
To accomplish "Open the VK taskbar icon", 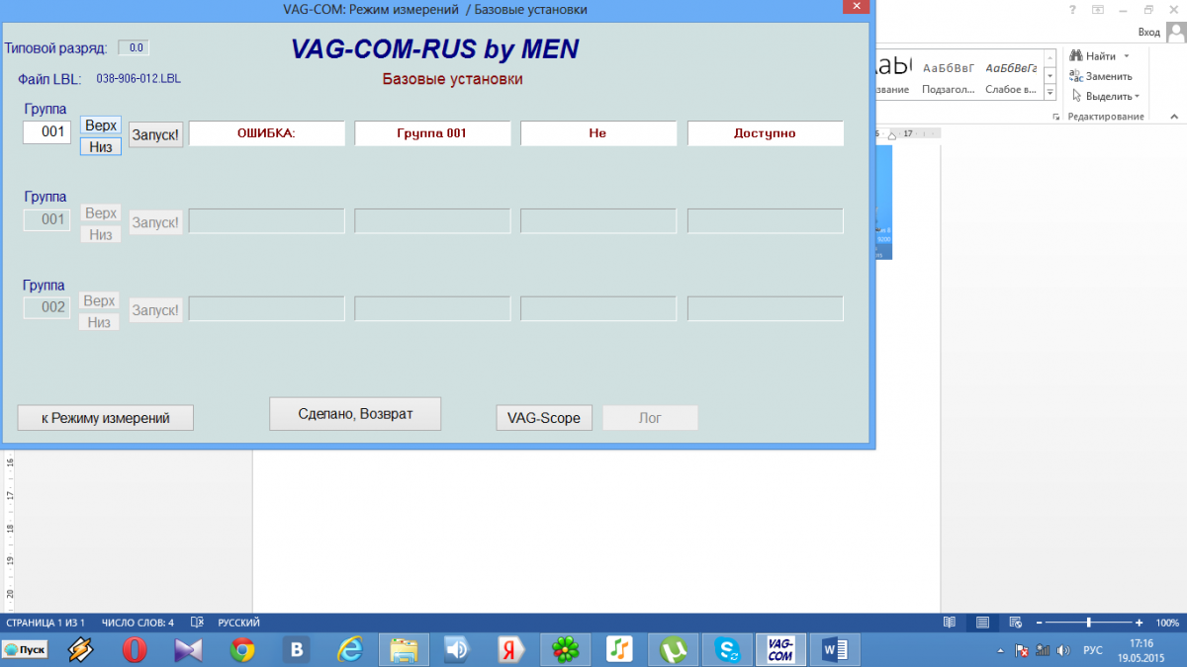I will coord(296,649).
